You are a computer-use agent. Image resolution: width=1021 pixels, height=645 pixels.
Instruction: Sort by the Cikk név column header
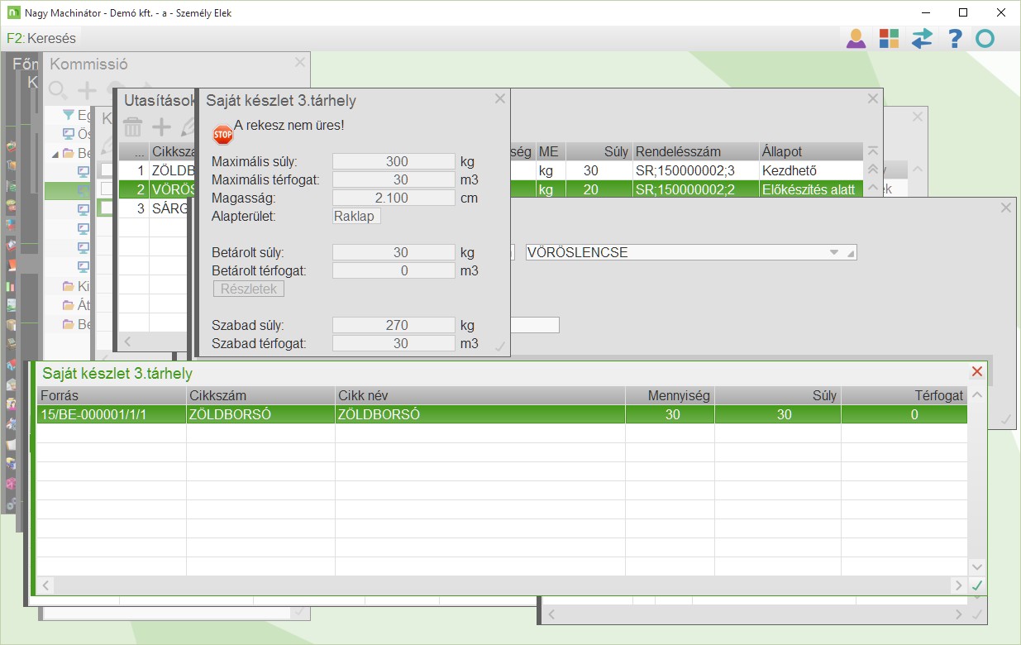pyautogui.click(x=479, y=395)
